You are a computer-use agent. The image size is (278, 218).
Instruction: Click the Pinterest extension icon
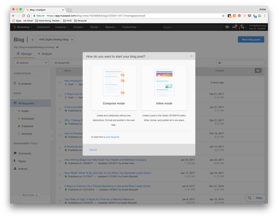[x=239, y=16]
